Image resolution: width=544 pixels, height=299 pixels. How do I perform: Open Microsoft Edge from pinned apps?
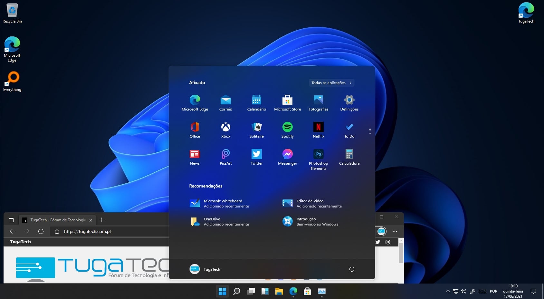195,103
